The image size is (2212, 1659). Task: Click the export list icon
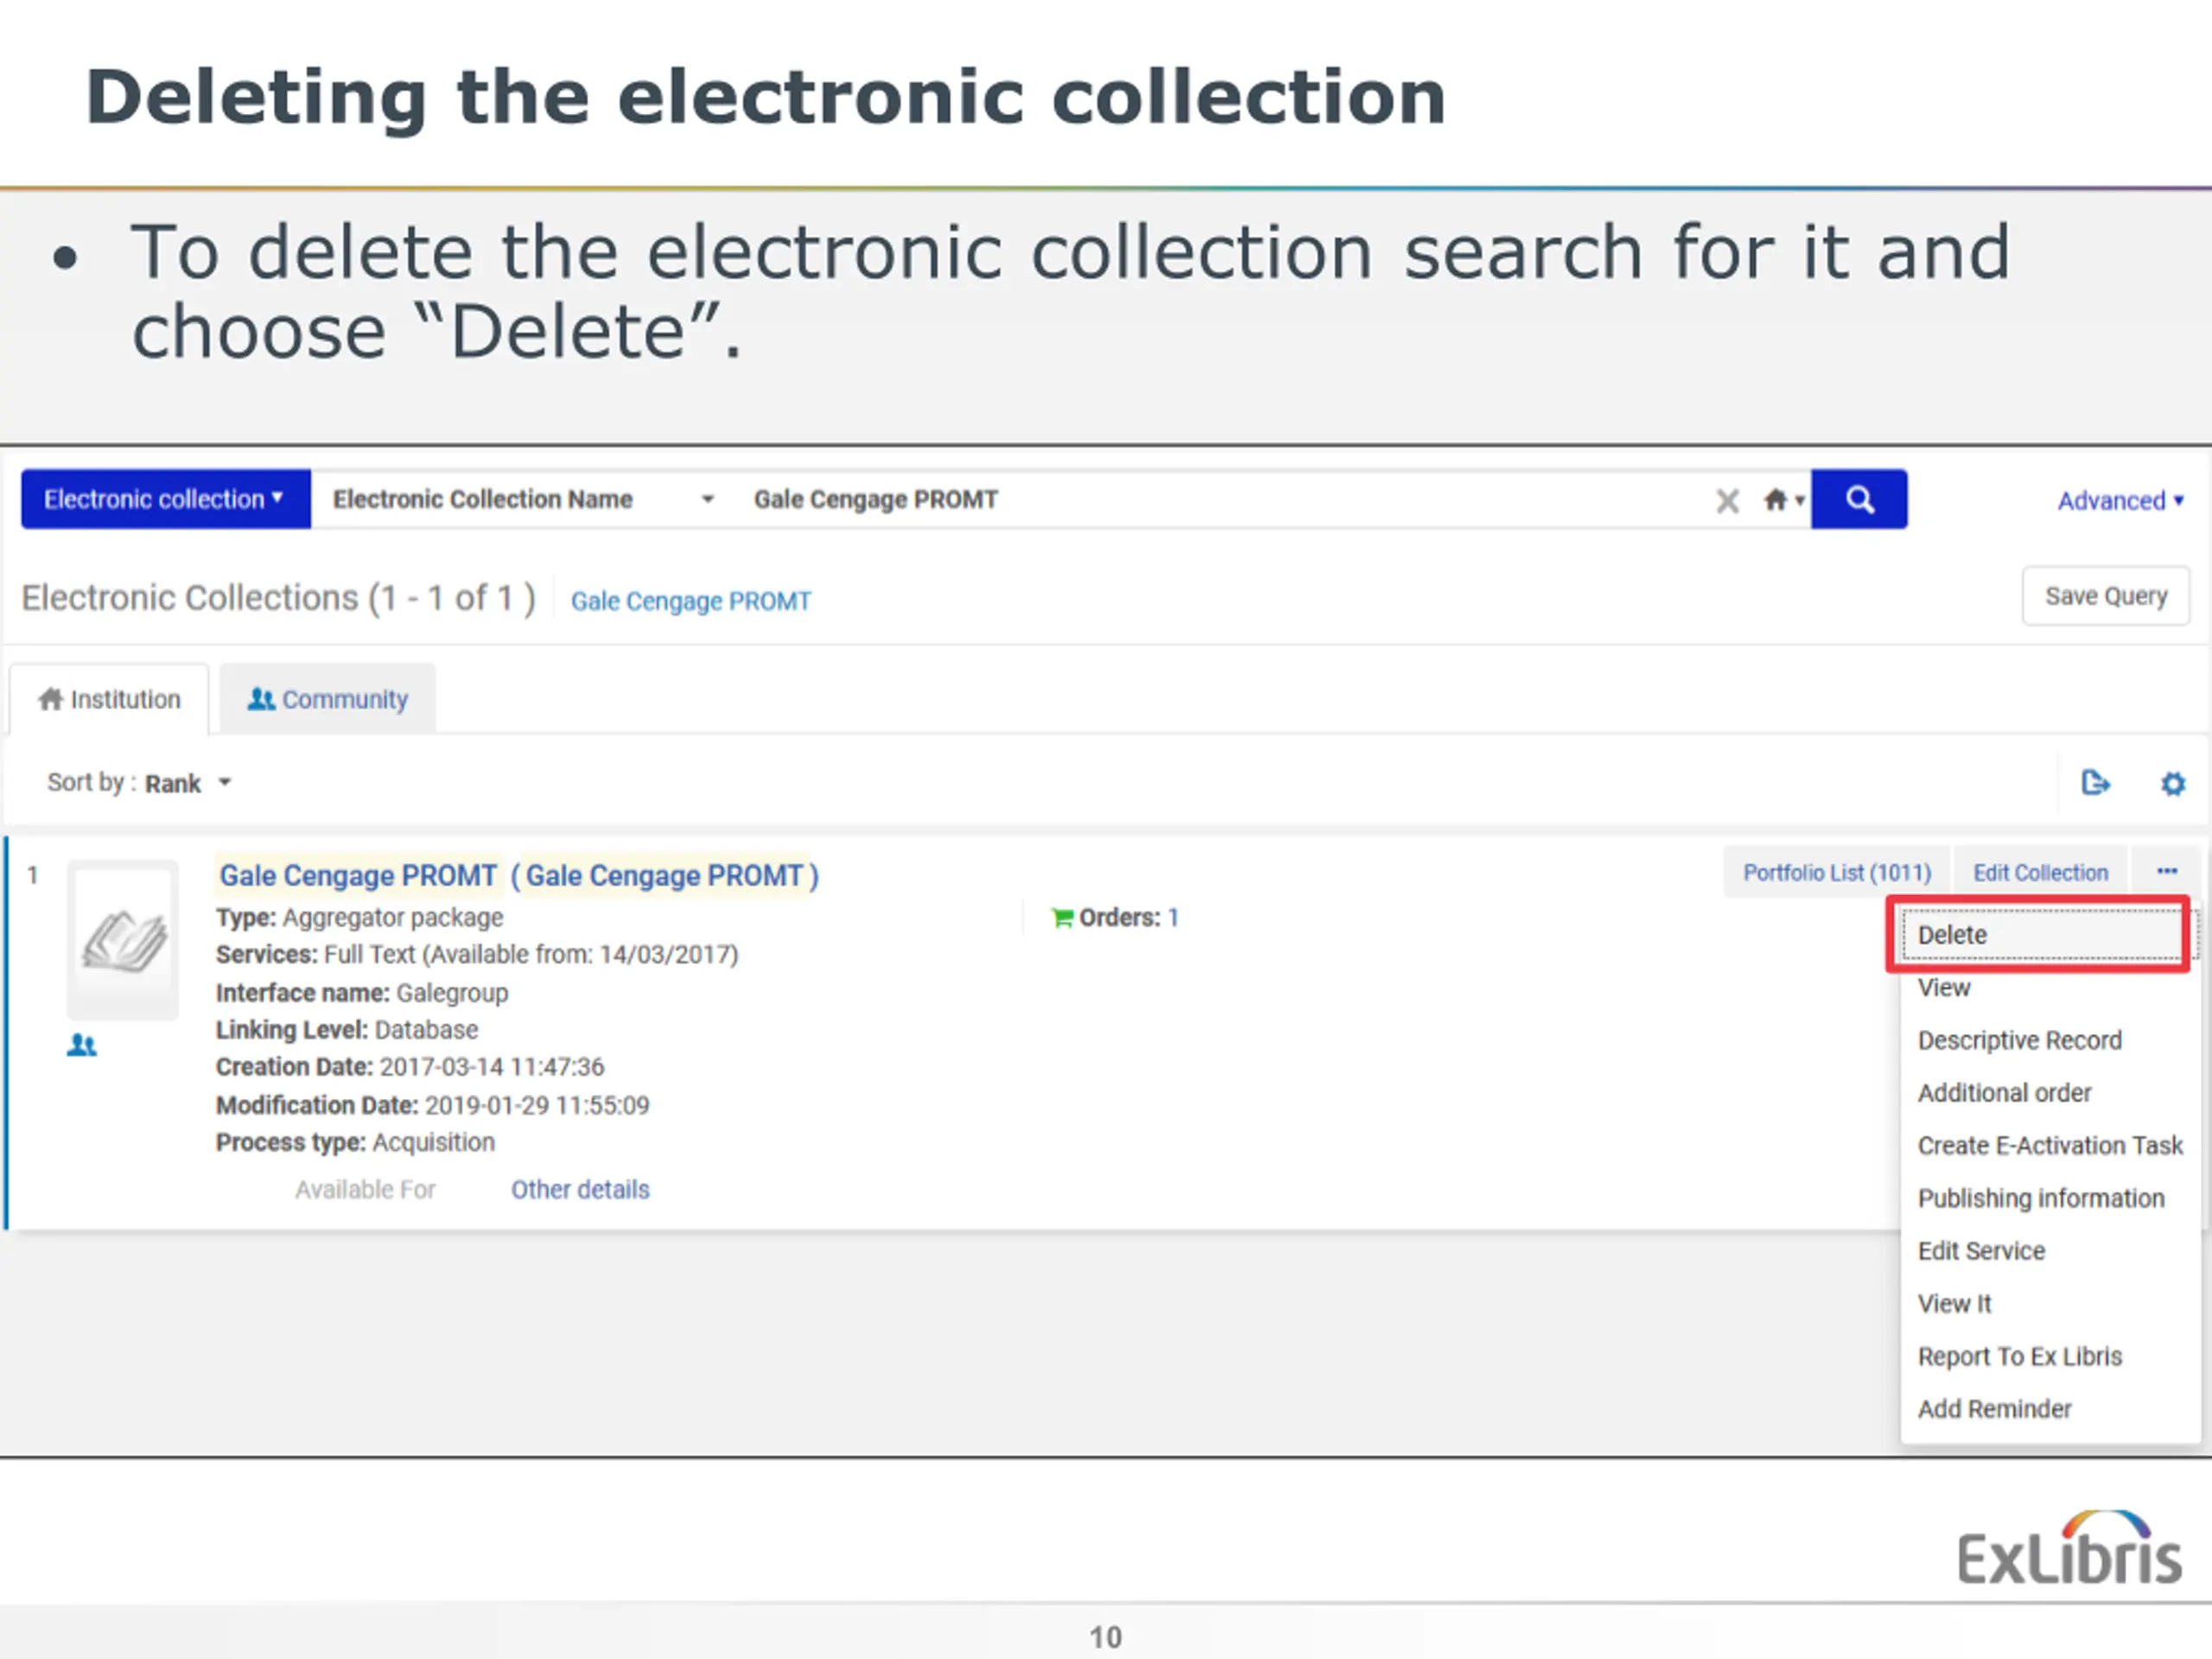coord(2095,783)
